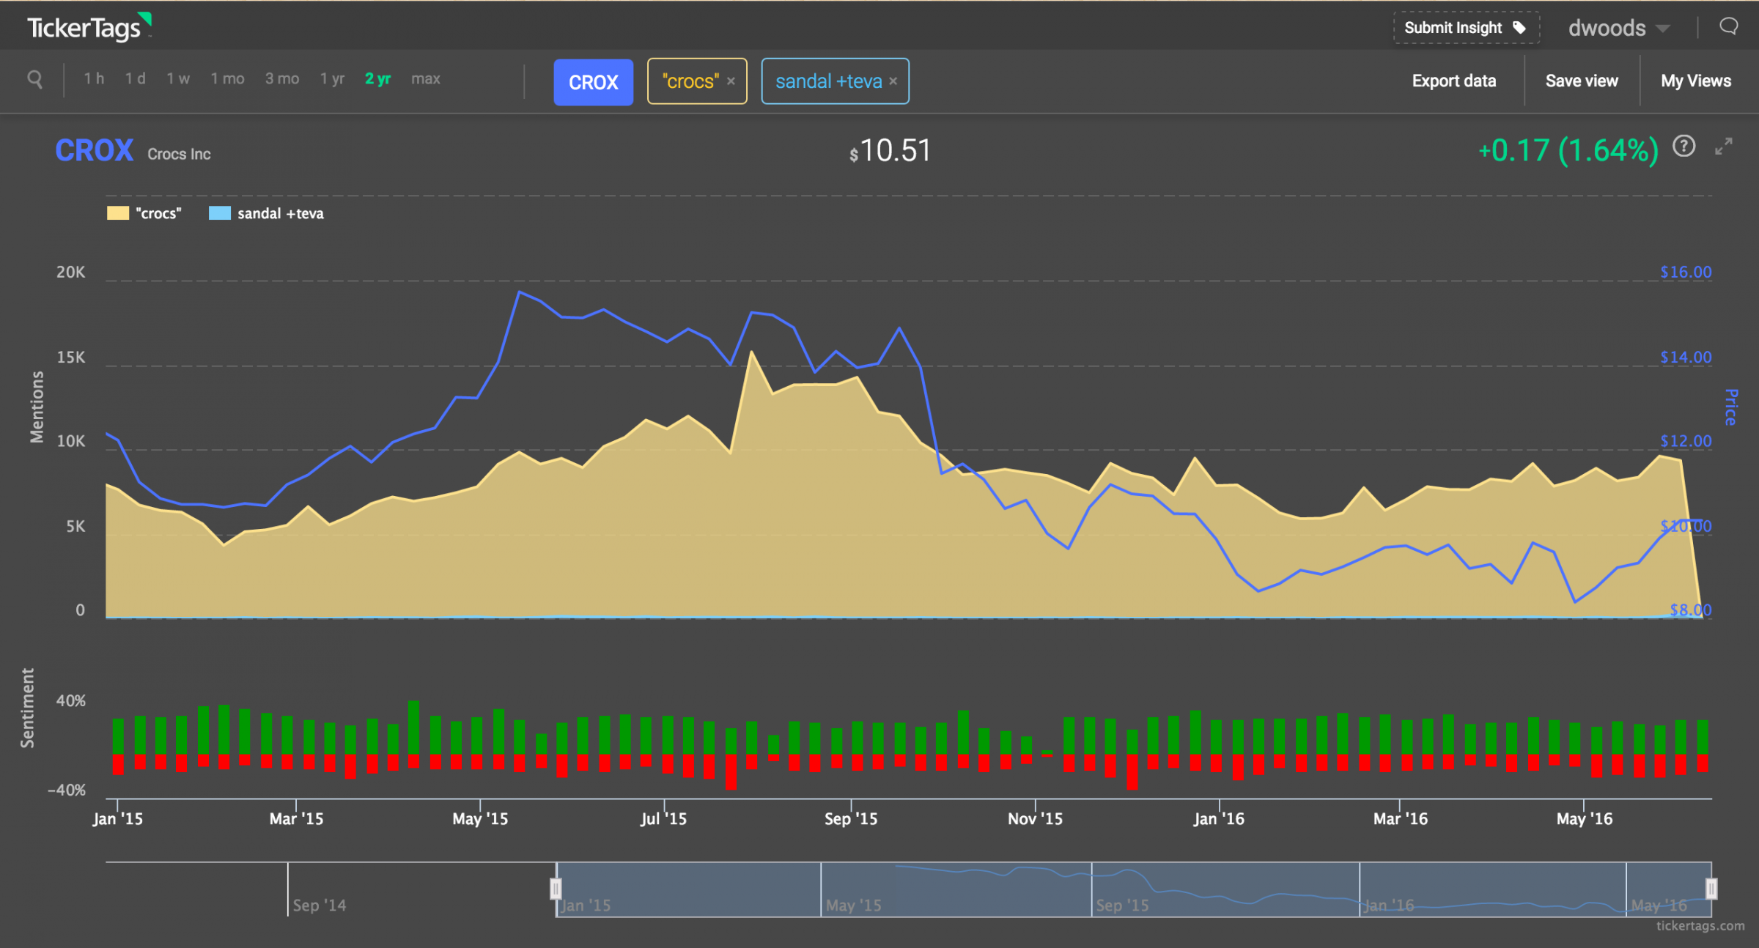Click the 20K mentions axis label
Image resolution: width=1759 pixels, height=948 pixels.
71,273
